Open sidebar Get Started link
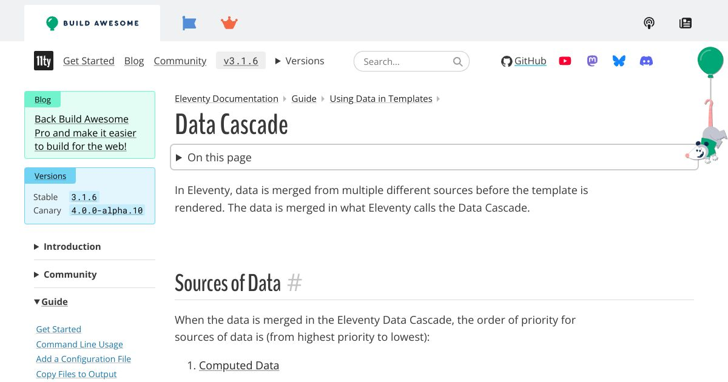Image resolution: width=728 pixels, height=382 pixels. point(59,329)
